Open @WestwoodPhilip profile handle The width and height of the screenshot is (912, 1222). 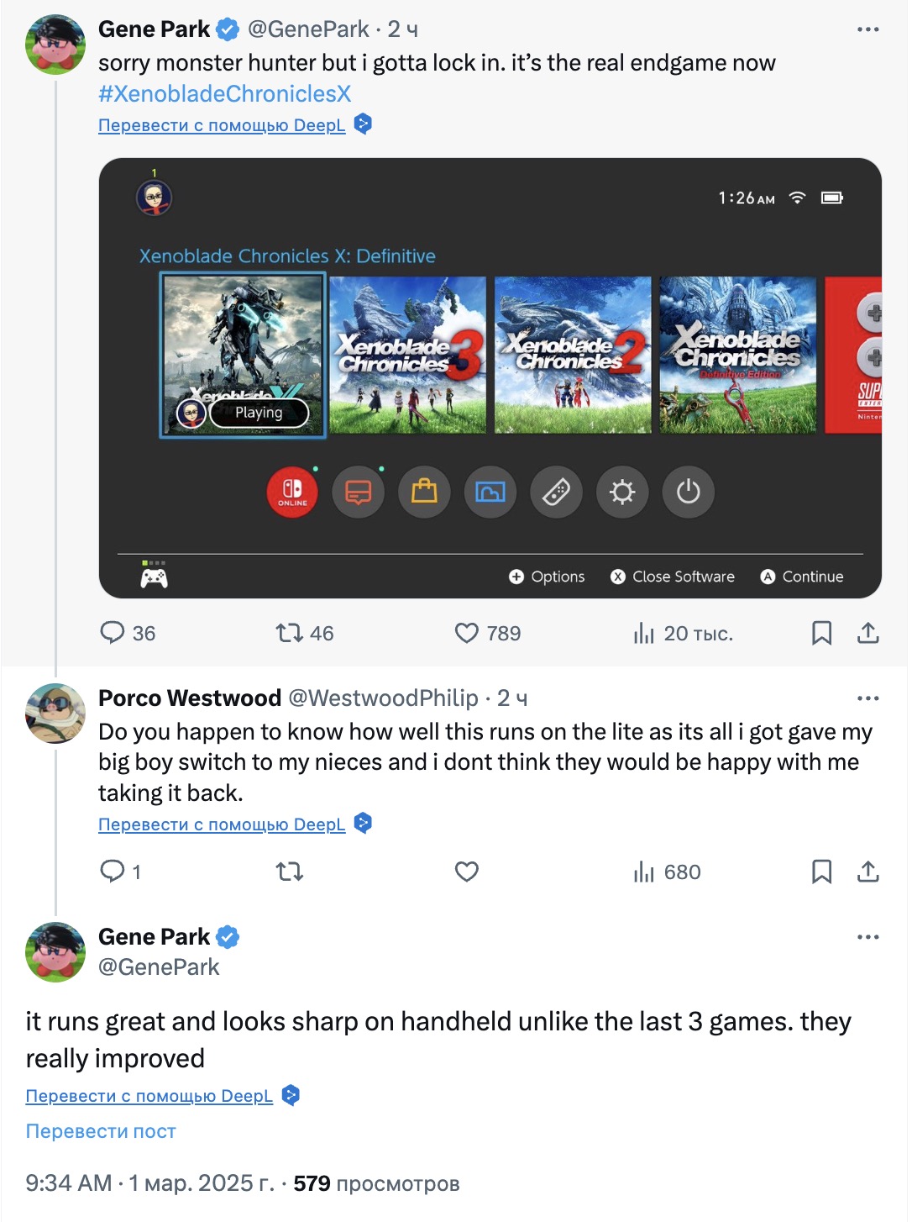[x=383, y=698]
